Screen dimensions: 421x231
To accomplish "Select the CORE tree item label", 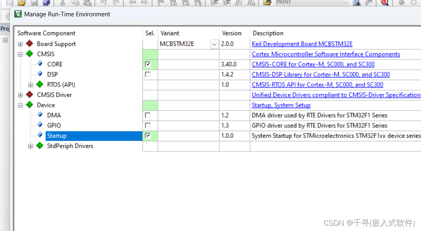I will (55, 64).
